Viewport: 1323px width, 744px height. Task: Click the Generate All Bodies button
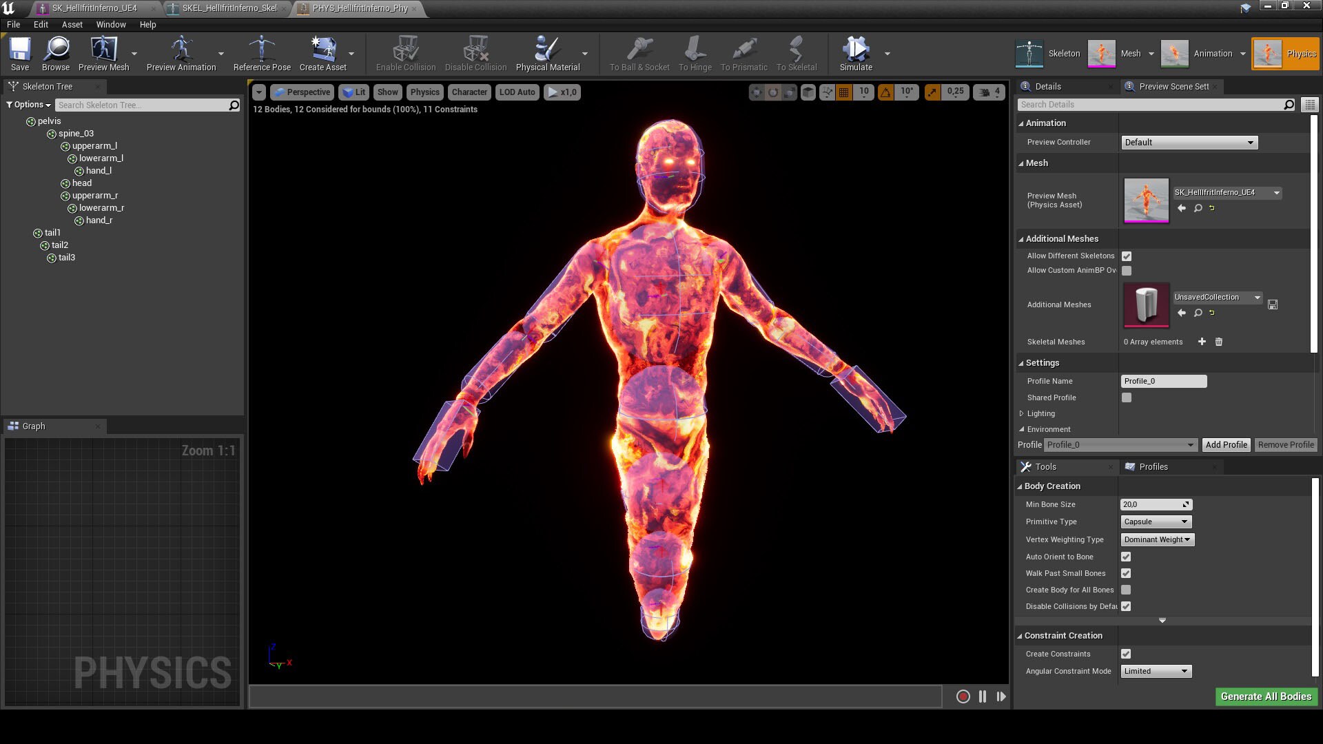click(1266, 696)
